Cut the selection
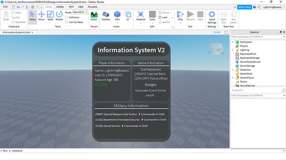This screenshot has height=160, width=286. [15, 17]
